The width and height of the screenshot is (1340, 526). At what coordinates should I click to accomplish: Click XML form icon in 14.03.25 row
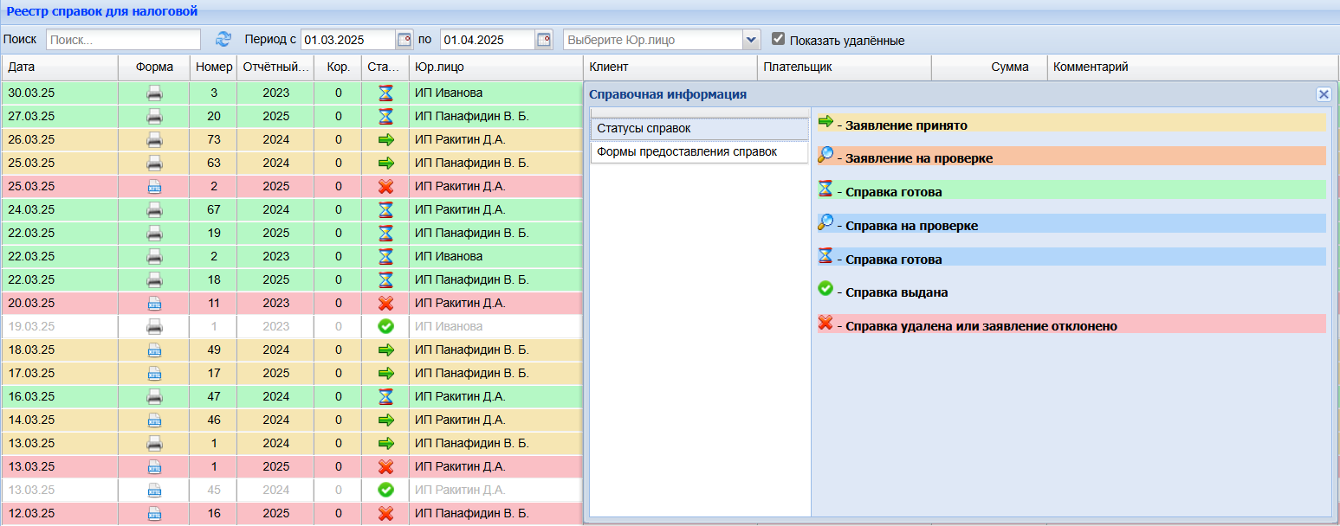(154, 420)
